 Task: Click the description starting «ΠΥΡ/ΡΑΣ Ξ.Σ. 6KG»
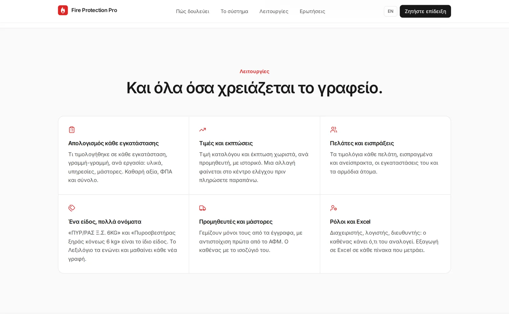tap(123, 246)
